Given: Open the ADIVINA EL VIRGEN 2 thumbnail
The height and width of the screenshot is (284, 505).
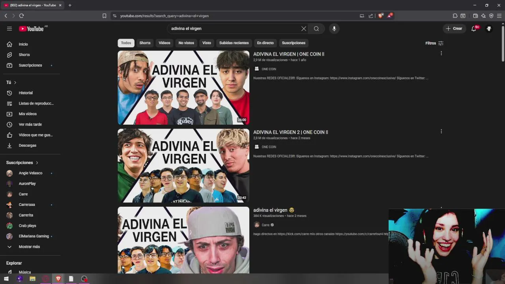Looking at the screenshot, I should (183, 166).
